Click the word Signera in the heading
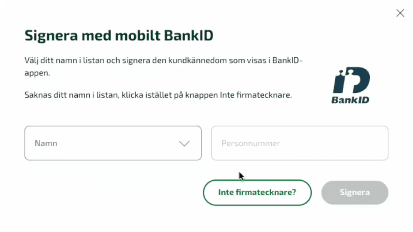This screenshot has width=413, height=232. pyautogui.click(x=51, y=36)
